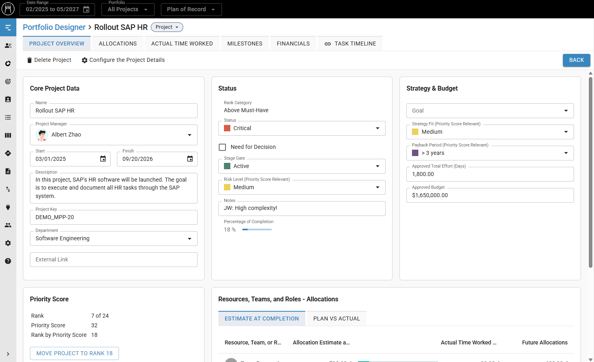Open the Portfolio All Projects dropdown
This screenshot has width=594, height=362.
(128, 9)
